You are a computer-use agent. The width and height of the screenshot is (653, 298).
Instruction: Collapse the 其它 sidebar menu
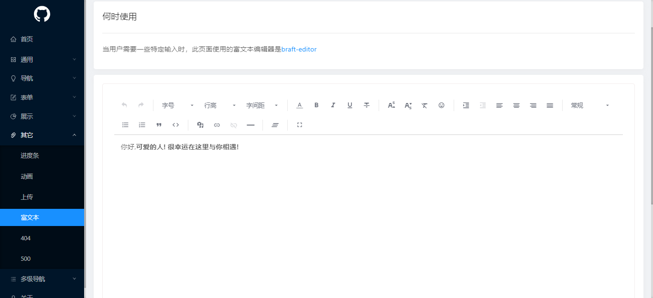[42, 135]
